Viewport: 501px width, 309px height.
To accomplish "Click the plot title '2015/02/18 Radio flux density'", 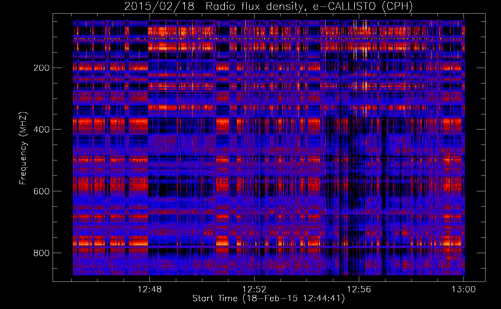I will click(x=268, y=6).
